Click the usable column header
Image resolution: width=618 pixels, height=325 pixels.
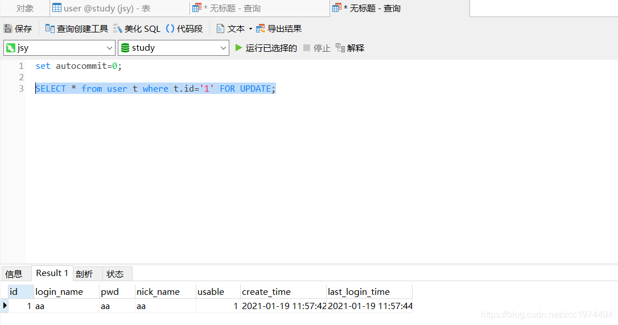tap(218, 292)
